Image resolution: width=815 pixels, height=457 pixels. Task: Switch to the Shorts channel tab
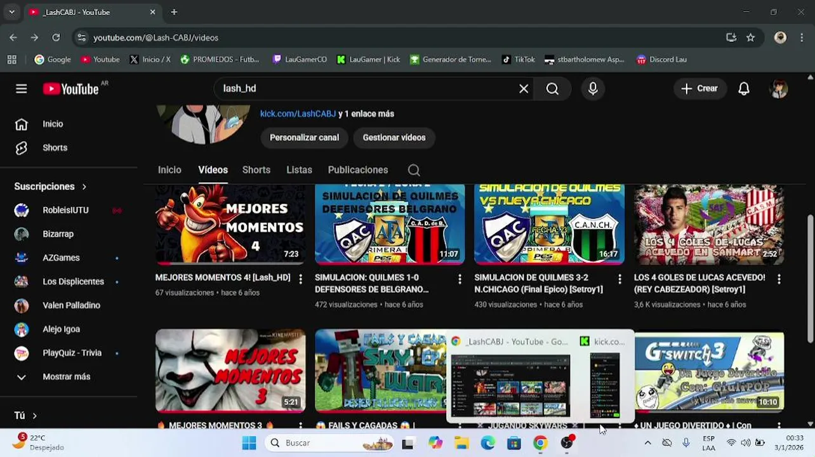(x=256, y=170)
